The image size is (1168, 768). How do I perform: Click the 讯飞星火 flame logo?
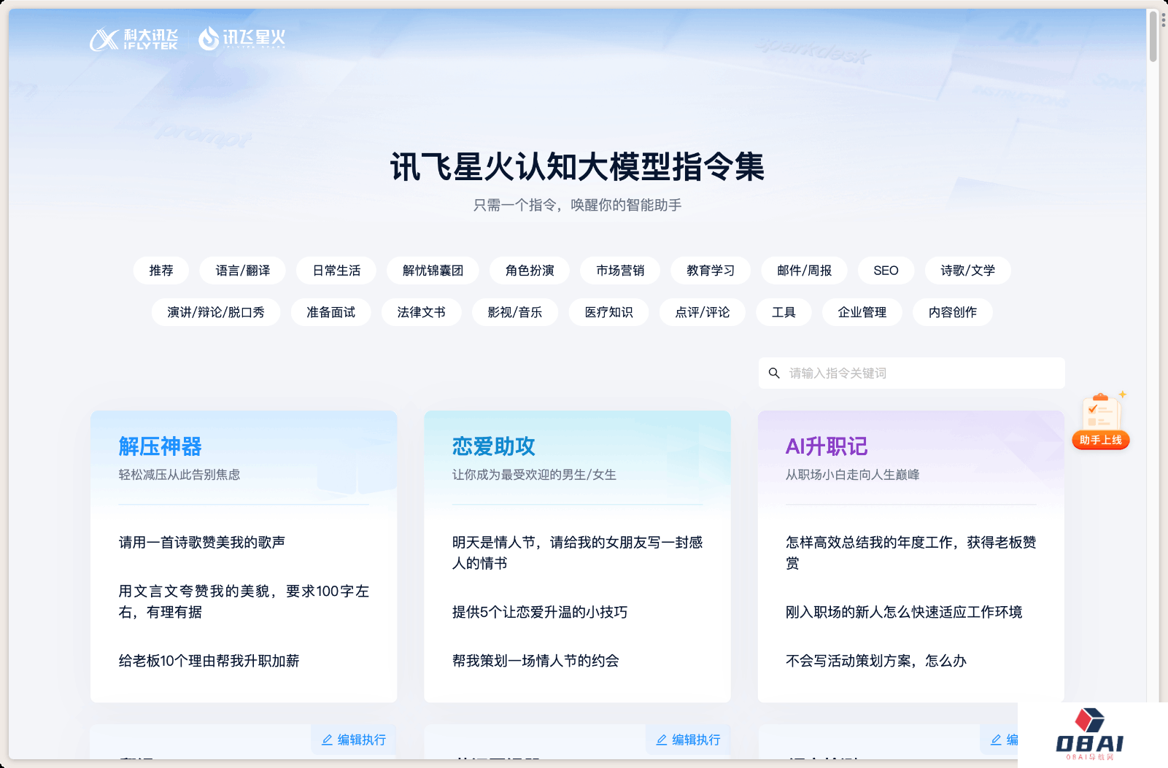tap(241, 38)
